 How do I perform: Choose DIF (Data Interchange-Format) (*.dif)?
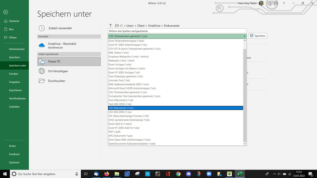pyautogui.click(x=175, y=116)
